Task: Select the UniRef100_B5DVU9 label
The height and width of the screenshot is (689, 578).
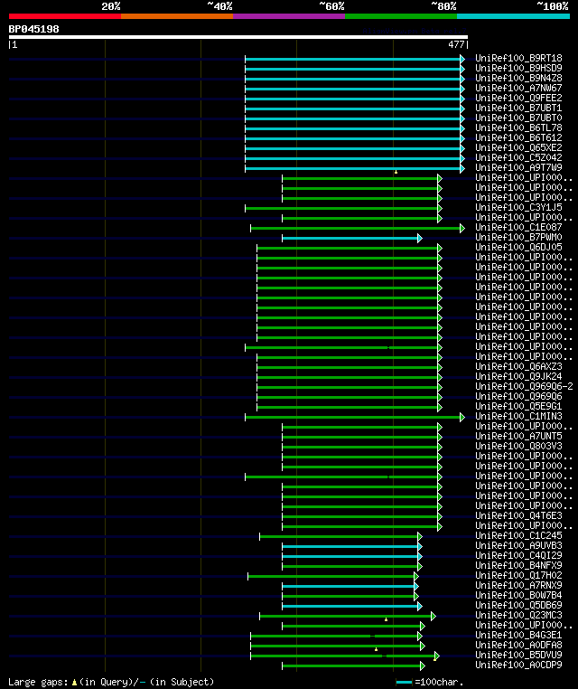Action: (518, 655)
